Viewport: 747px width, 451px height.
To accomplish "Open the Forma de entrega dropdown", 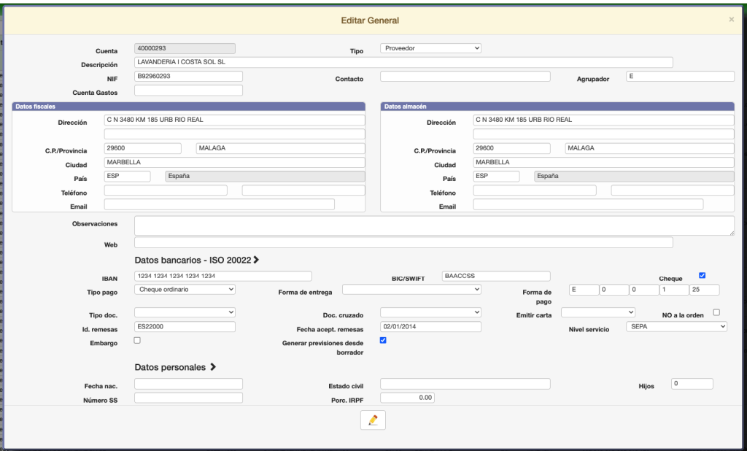I will point(411,290).
